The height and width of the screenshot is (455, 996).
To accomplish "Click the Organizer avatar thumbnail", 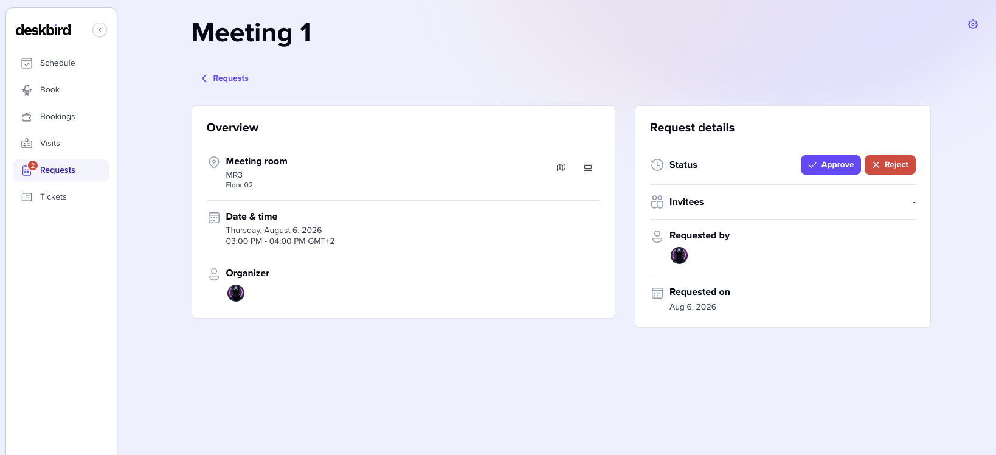I will coord(236,293).
